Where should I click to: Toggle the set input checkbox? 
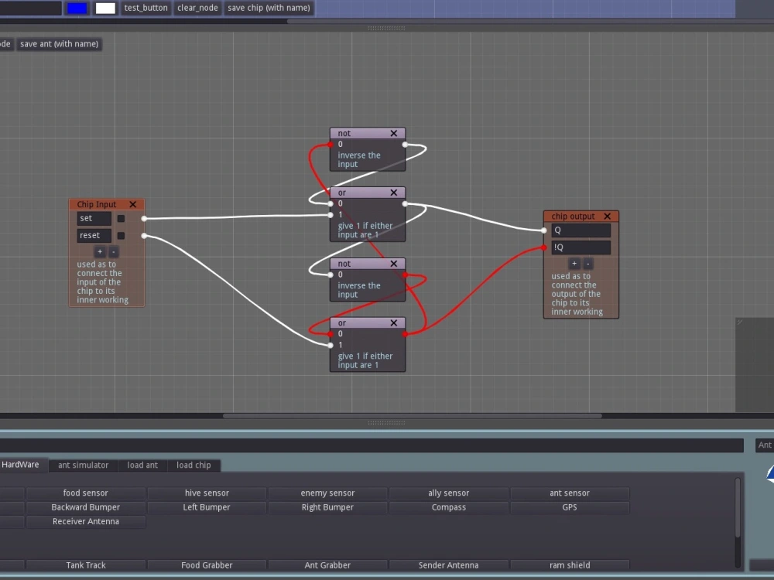click(x=121, y=219)
